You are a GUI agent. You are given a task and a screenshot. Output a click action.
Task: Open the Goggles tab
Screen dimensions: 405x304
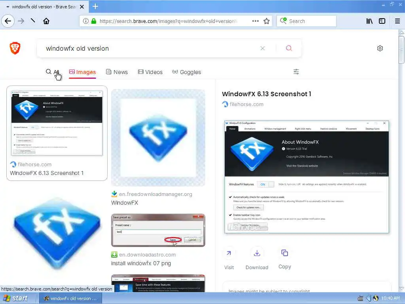187,72
